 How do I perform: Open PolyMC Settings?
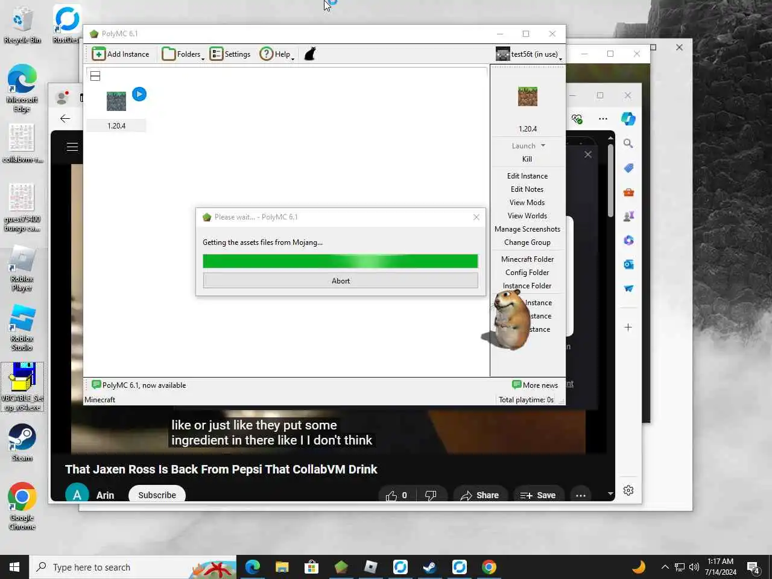230,54
